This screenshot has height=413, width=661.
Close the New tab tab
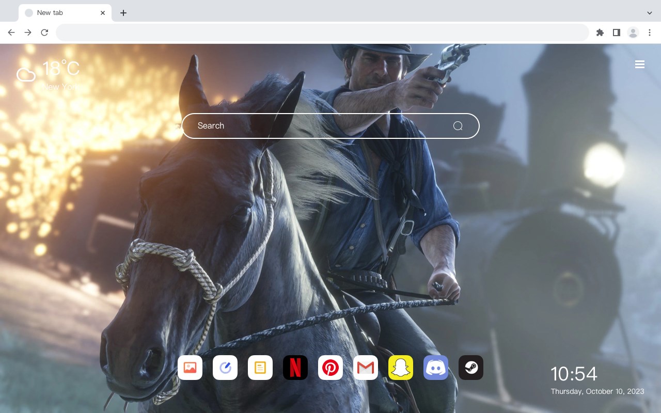[103, 13]
